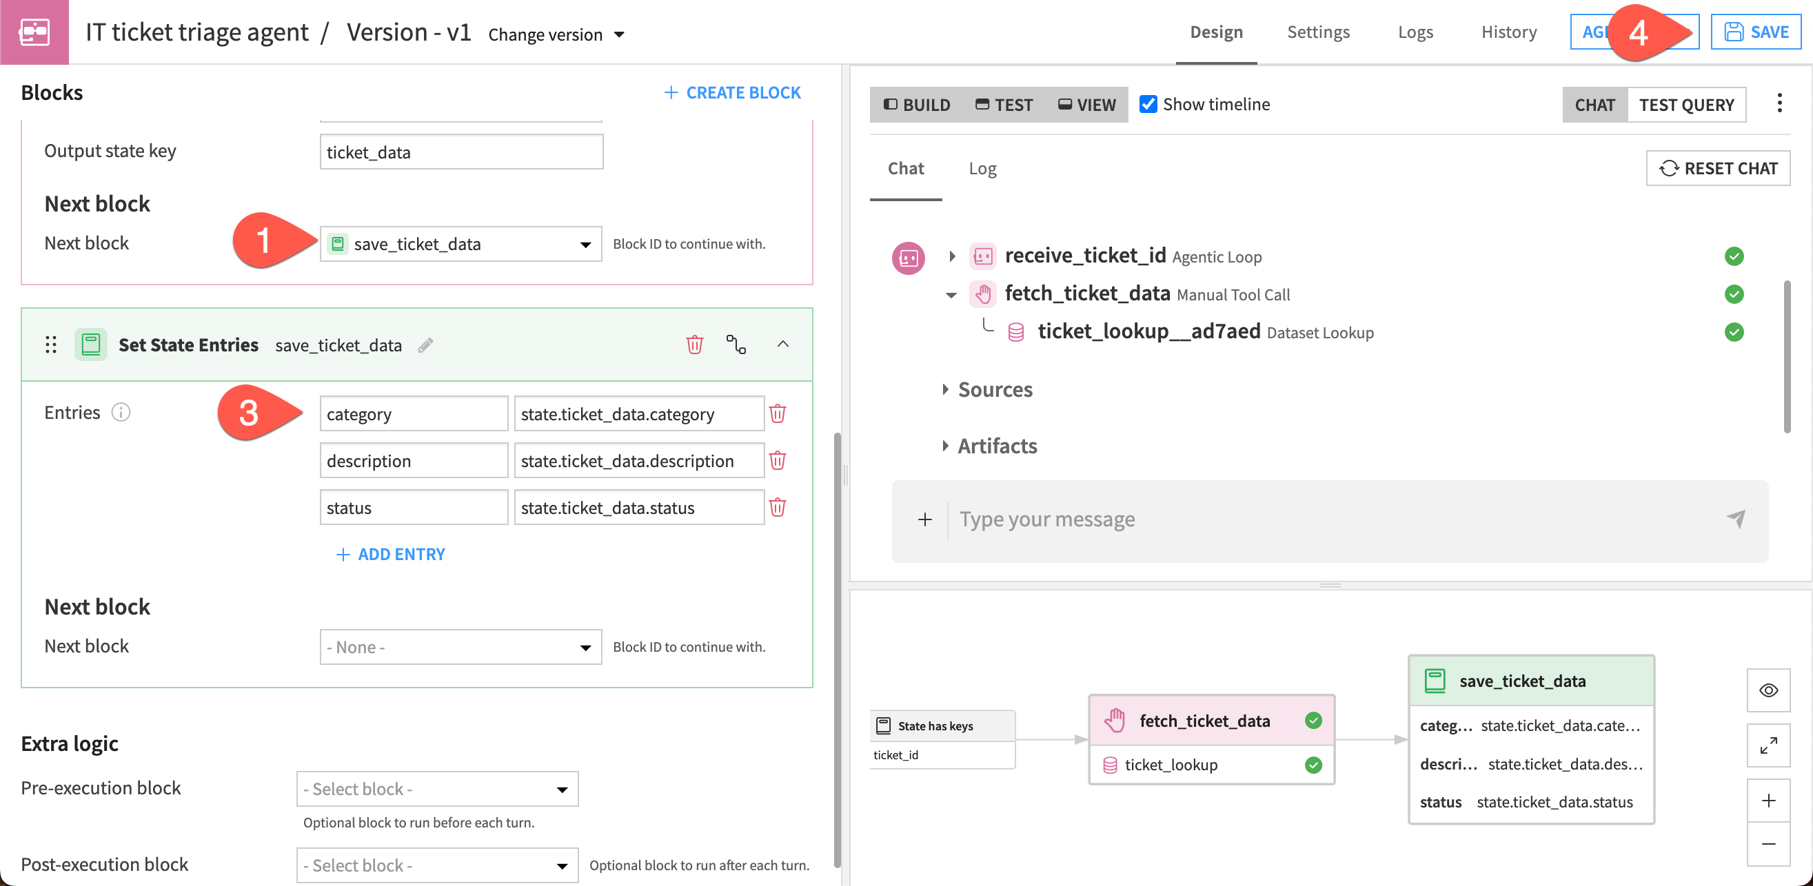Open the Settings tab
The image size is (1813, 886).
click(x=1317, y=32)
